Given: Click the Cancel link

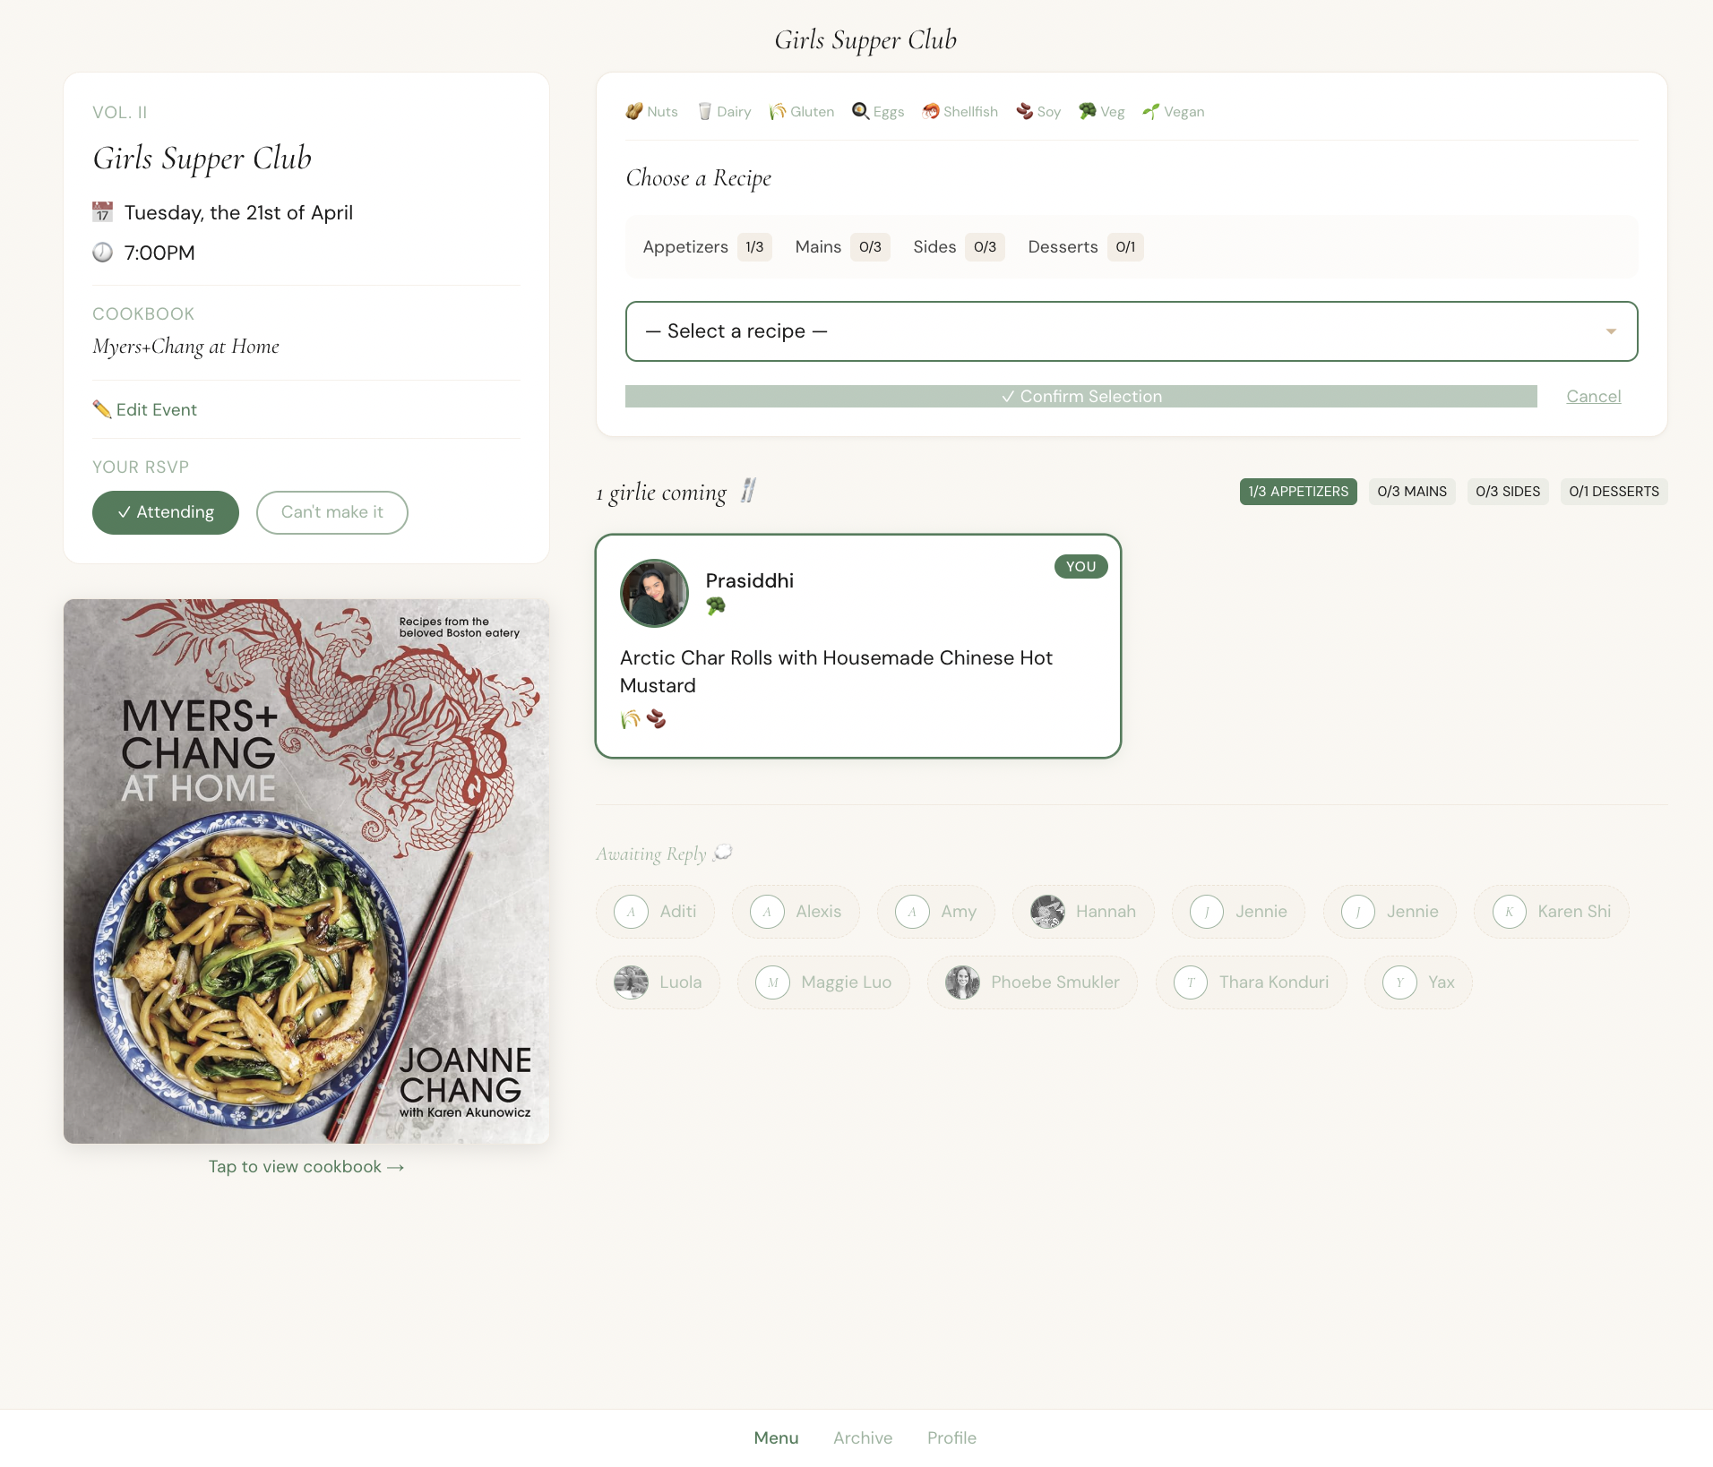Looking at the screenshot, I should (x=1593, y=396).
